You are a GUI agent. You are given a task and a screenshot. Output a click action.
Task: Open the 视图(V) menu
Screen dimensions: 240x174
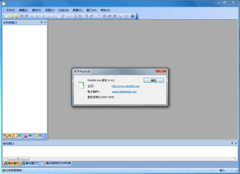pyautogui.click(x=50, y=10)
